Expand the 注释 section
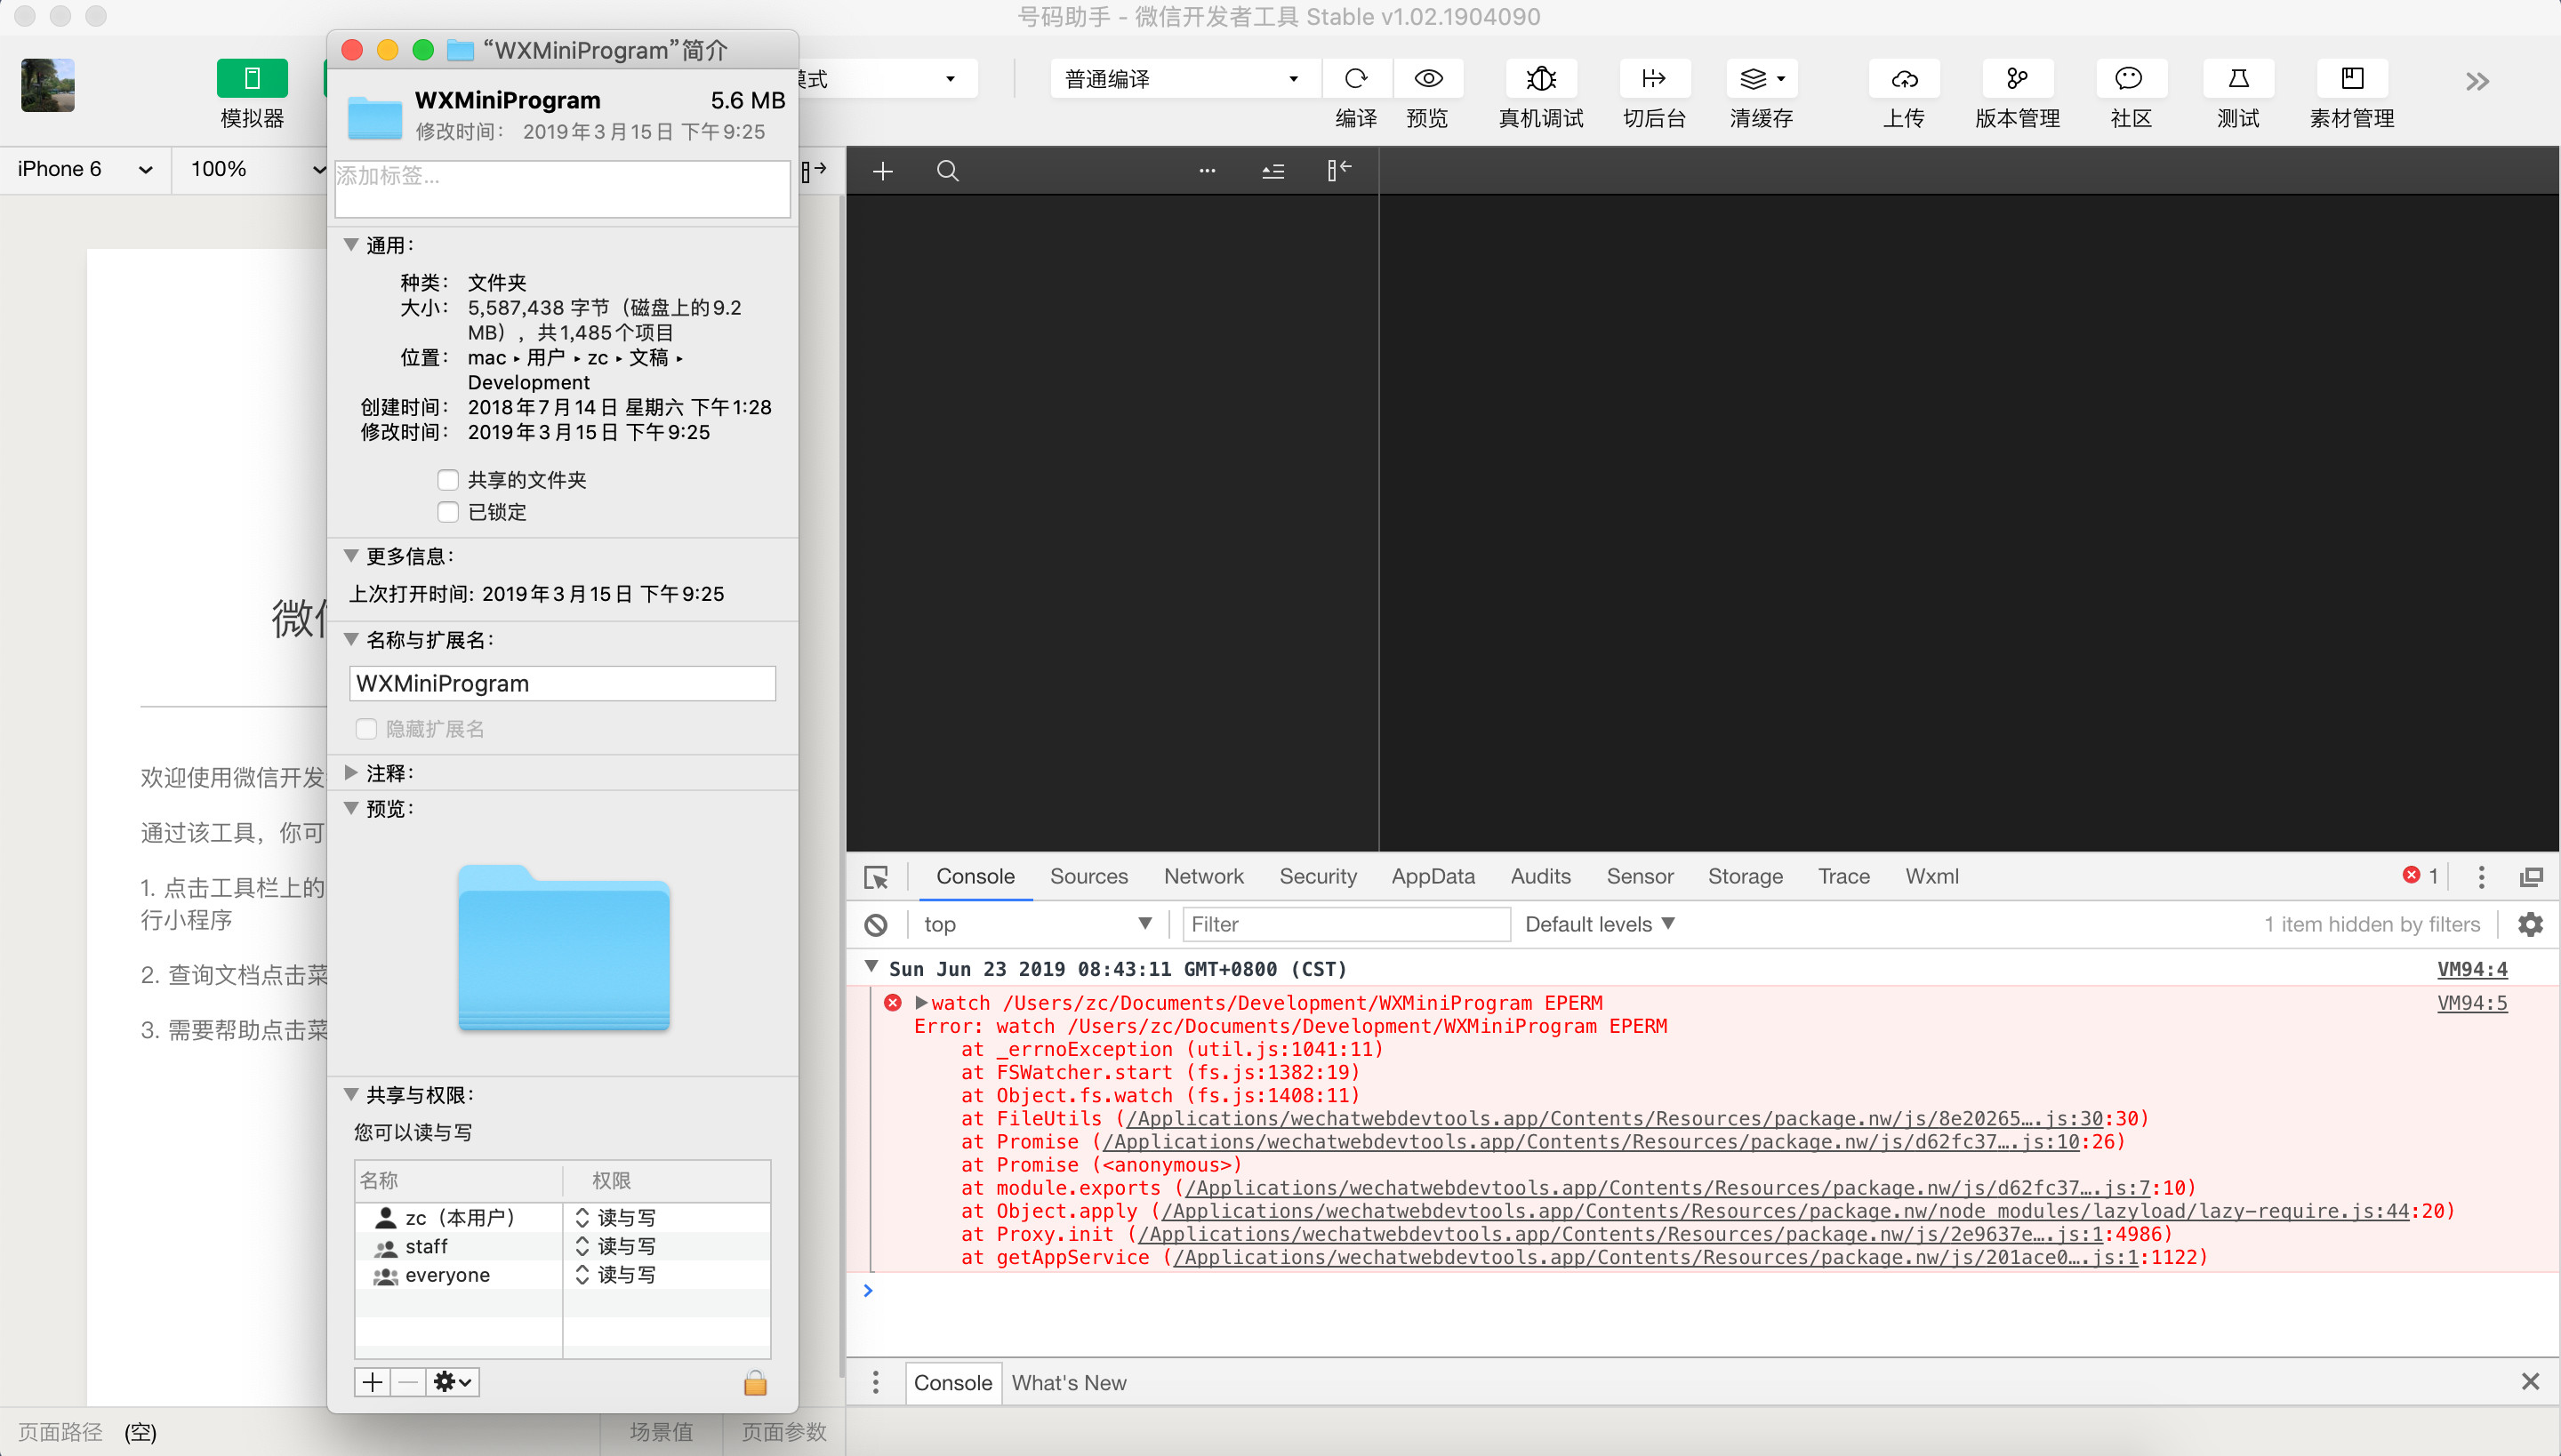 [351, 773]
